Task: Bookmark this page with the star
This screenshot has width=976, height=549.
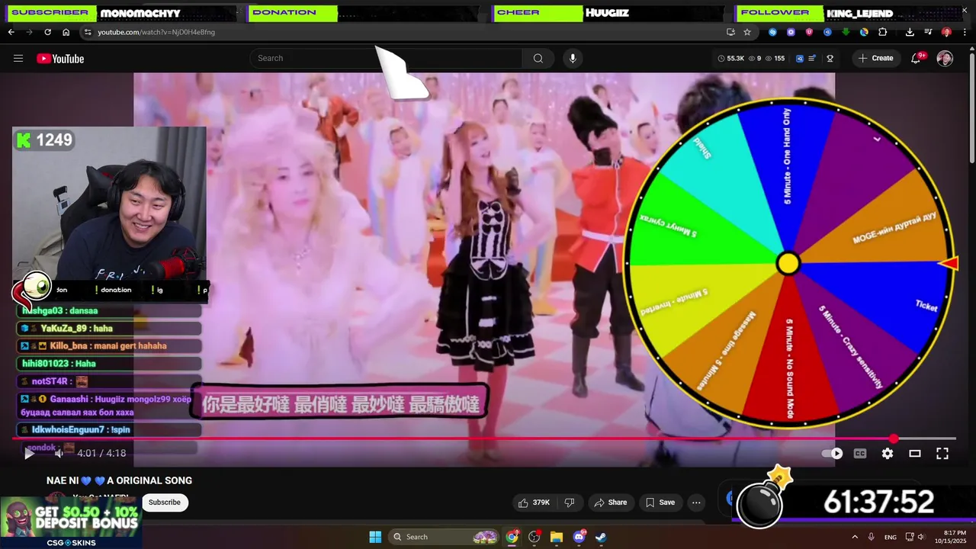Action: [x=747, y=32]
